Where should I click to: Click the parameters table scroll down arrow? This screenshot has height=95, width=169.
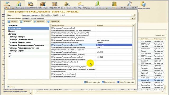click(133, 78)
